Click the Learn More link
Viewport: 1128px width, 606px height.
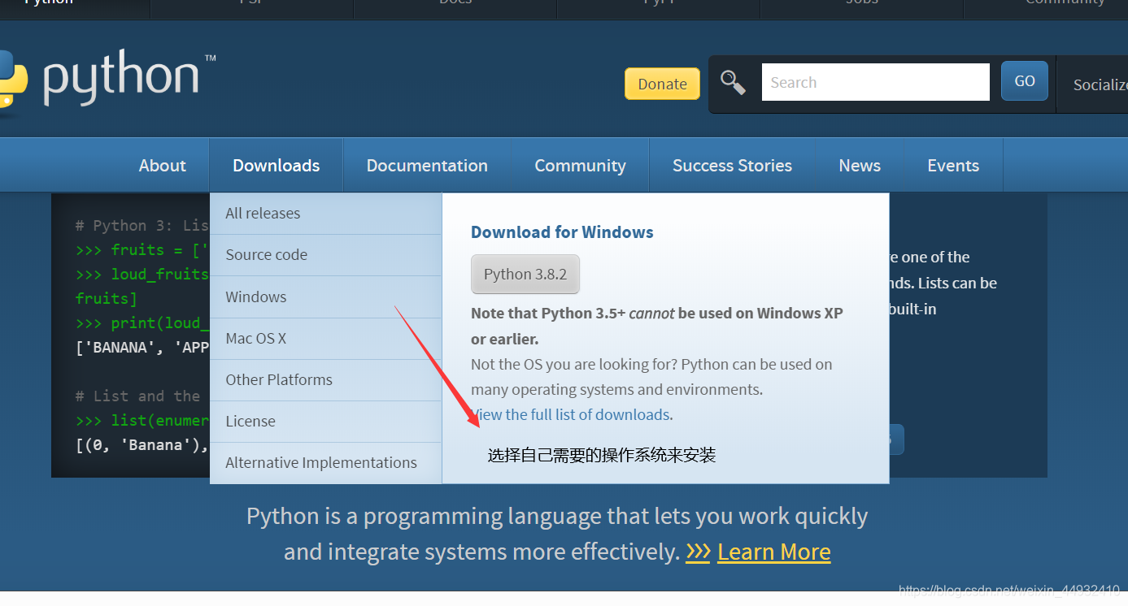[773, 552]
